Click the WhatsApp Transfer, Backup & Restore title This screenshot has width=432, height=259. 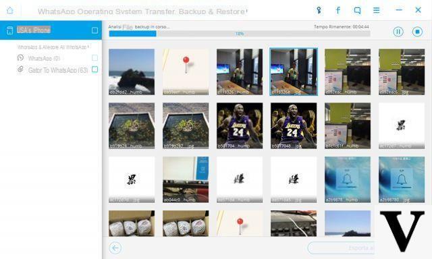(142, 11)
